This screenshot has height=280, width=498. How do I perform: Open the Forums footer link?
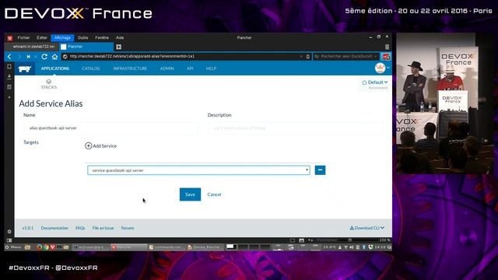pos(128,228)
